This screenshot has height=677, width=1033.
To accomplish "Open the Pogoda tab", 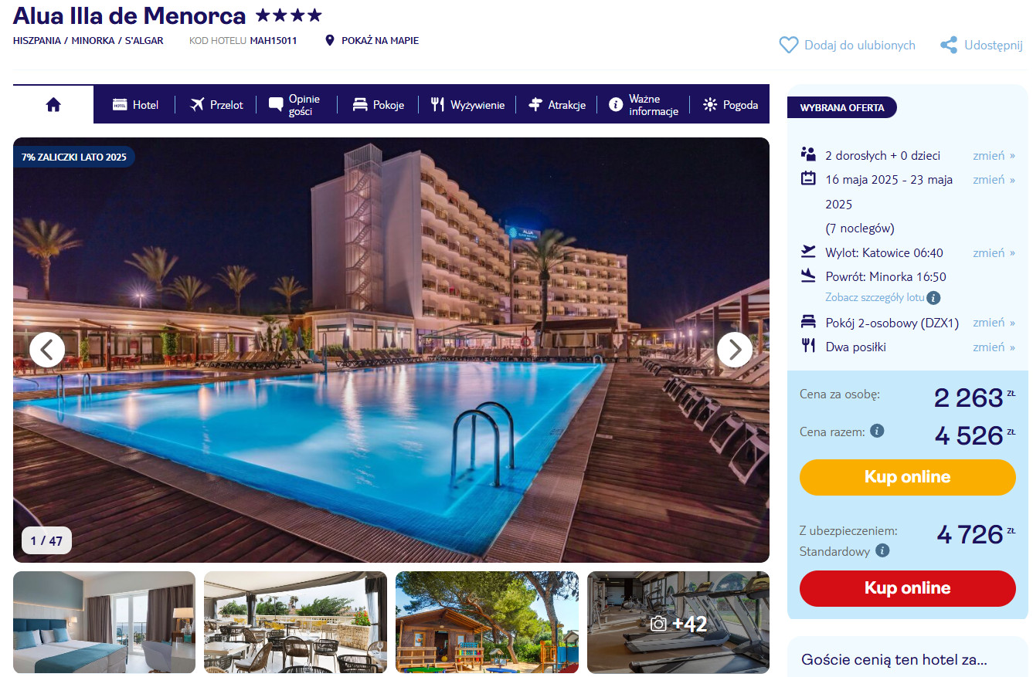I will pyautogui.click(x=730, y=105).
